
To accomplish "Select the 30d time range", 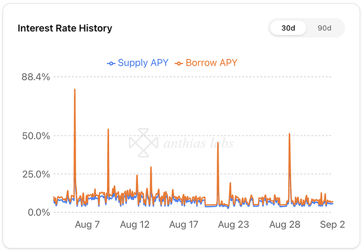I will pos(288,28).
